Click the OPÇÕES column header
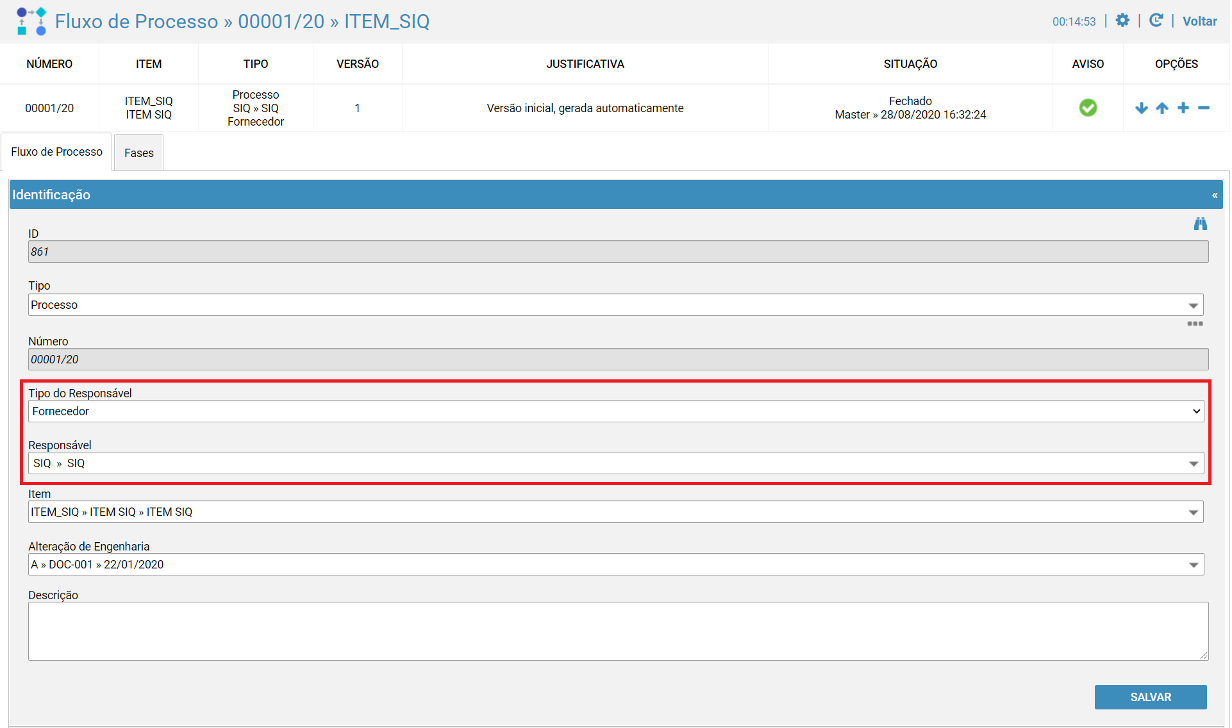The width and height of the screenshot is (1232, 728). (1176, 64)
